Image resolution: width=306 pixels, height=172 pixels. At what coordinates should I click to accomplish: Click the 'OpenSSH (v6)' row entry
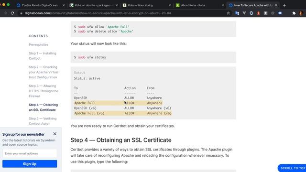[85, 108]
